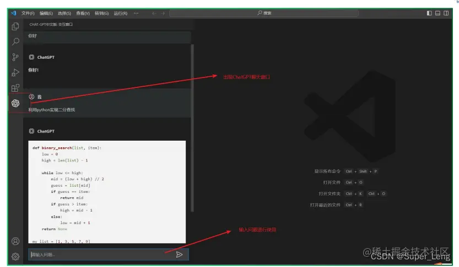Viewport: 459px width, 267px height.
Task: Open the 编辑(E) menu
Action: 46,13
